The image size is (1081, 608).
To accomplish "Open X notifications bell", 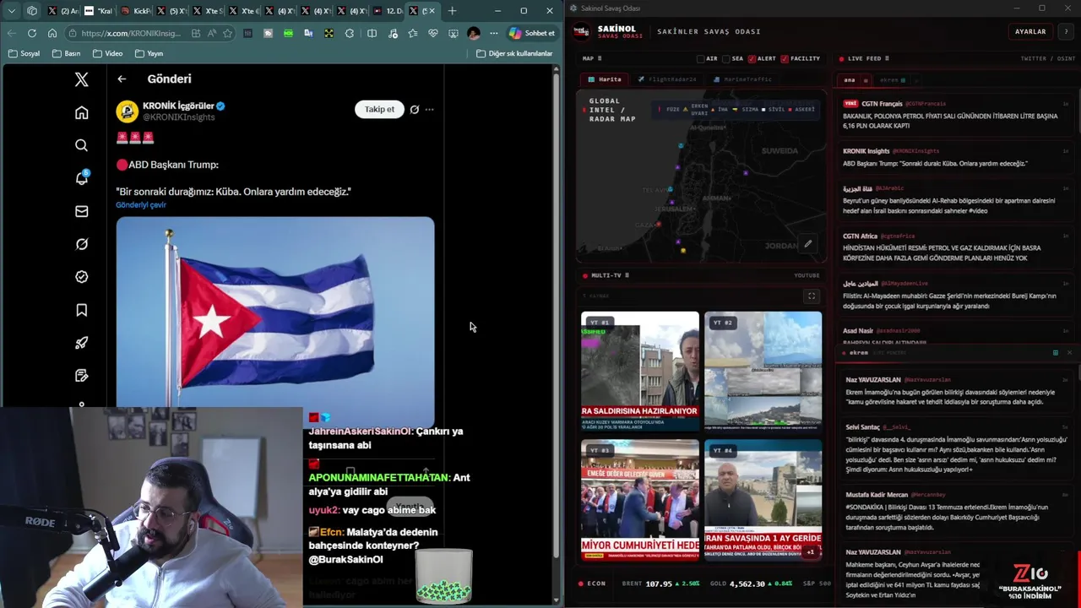I will click(x=81, y=178).
